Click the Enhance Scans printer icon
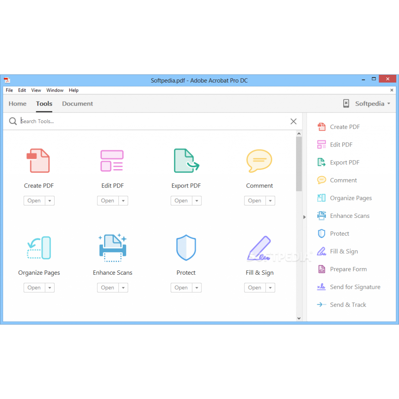The width and height of the screenshot is (399, 399). point(112,247)
